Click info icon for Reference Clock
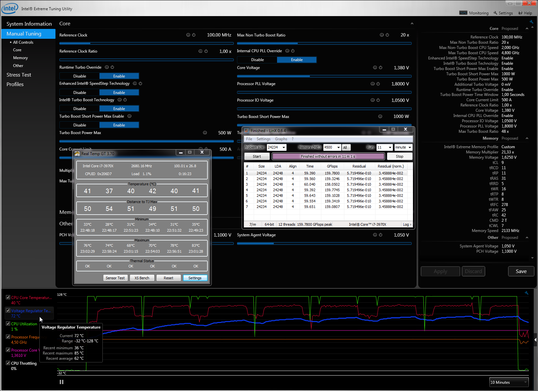The height and width of the screenshot is (391, 538). [188, 35]
